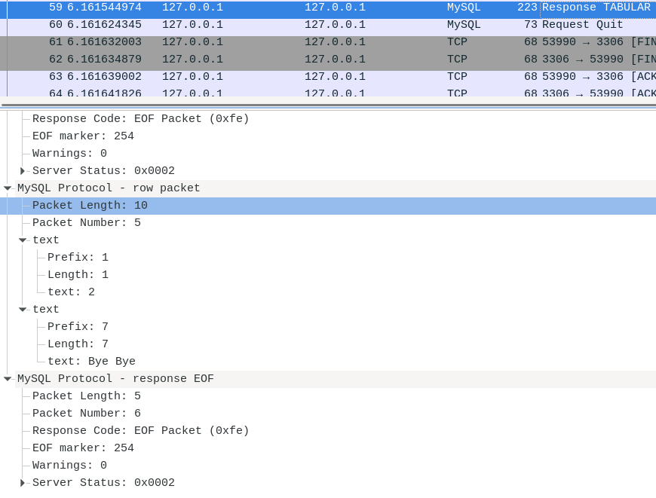This screenshot has height=498, width=656.
Task: Expand the Server Status under row packet's preceding EOF
Action: 23,171
